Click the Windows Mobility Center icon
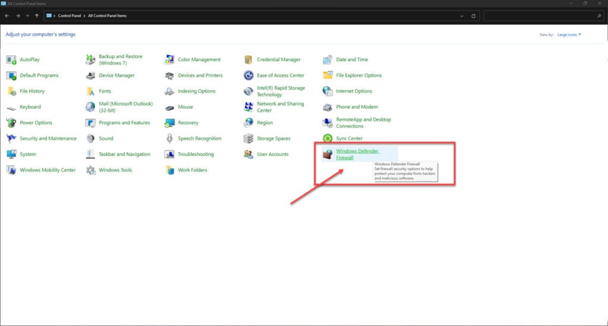Screen dimensions: 608x326 point(11,170)
